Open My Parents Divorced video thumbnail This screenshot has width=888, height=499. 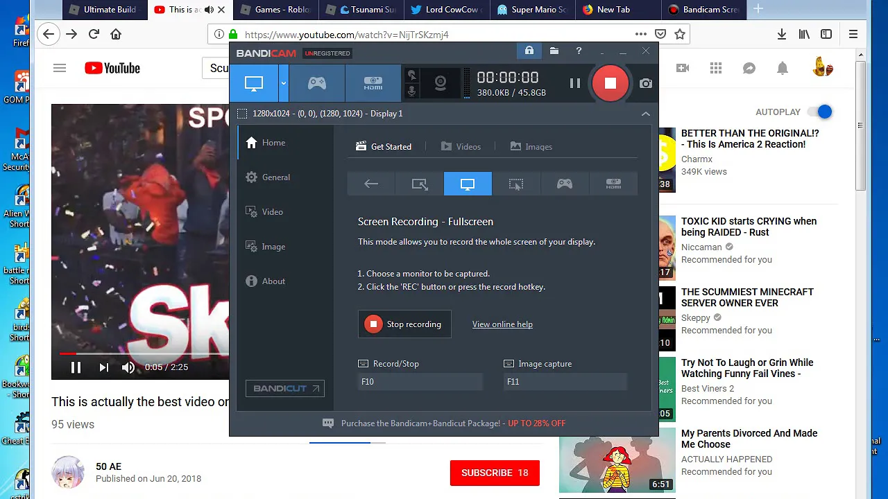click(x=617, y=460)
